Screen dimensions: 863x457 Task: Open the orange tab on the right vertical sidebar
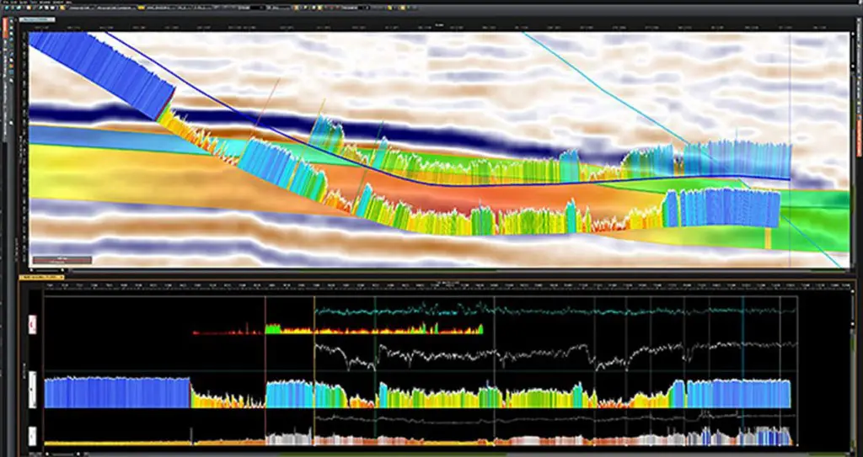point(859,137)
